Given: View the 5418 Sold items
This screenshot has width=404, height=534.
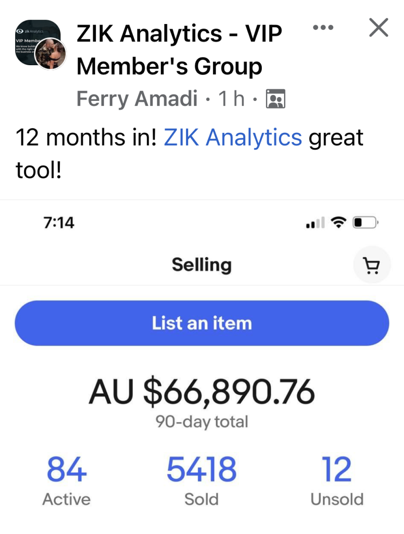Looking at the screenshot, I should tap(202, 480).
